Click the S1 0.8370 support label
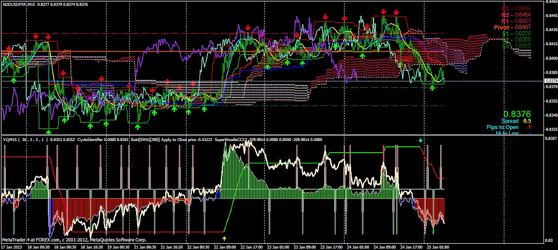The image size is (558, 250). click(516, 33)
